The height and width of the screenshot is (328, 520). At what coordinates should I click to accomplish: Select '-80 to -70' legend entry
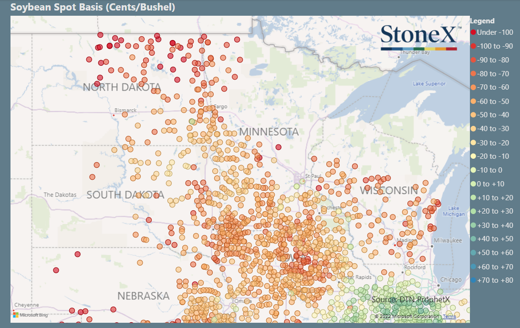[490, 74]
